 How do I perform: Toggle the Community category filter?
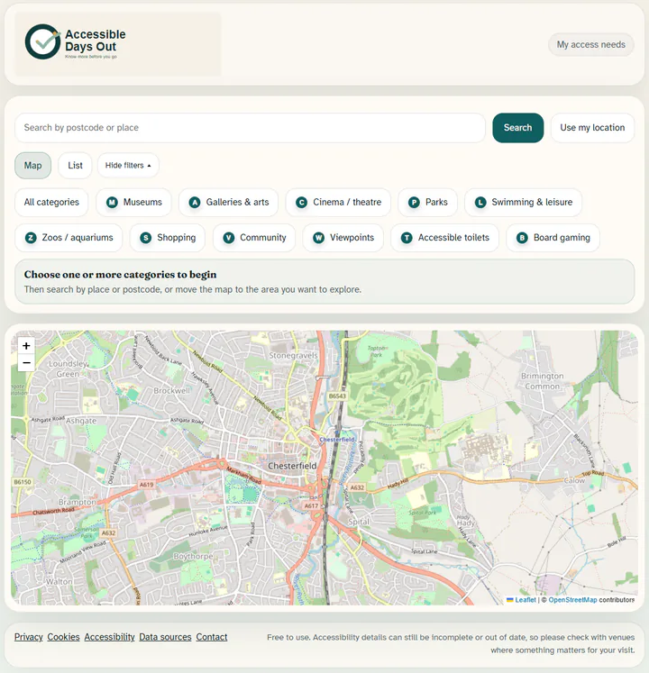pyautogui.click(x=254, y=238)
